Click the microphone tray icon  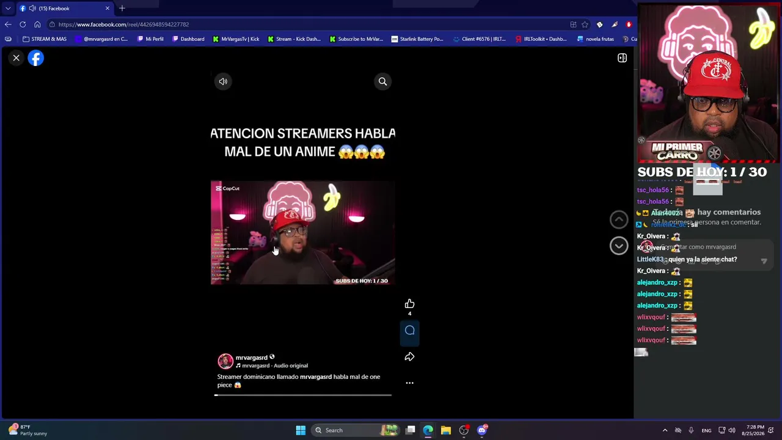click(x=691, y=430)
